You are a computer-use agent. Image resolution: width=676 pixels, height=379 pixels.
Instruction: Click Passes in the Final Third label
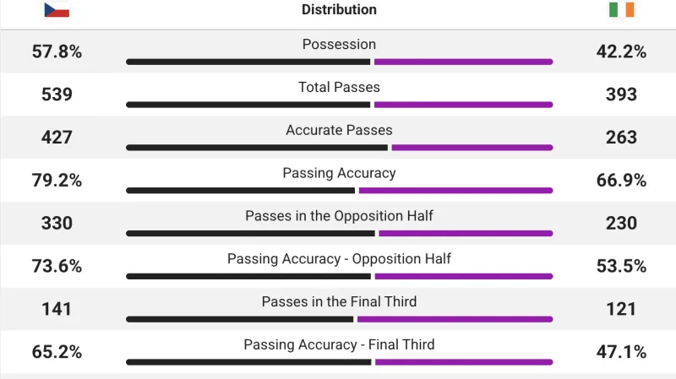pos(339,302)
